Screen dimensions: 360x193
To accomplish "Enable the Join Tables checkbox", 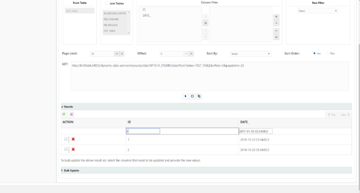I will (x=107, y=3).
